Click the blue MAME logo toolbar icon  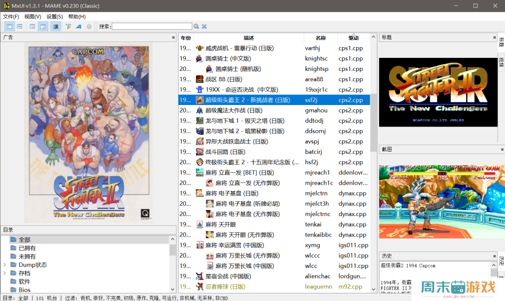[79, 27]
